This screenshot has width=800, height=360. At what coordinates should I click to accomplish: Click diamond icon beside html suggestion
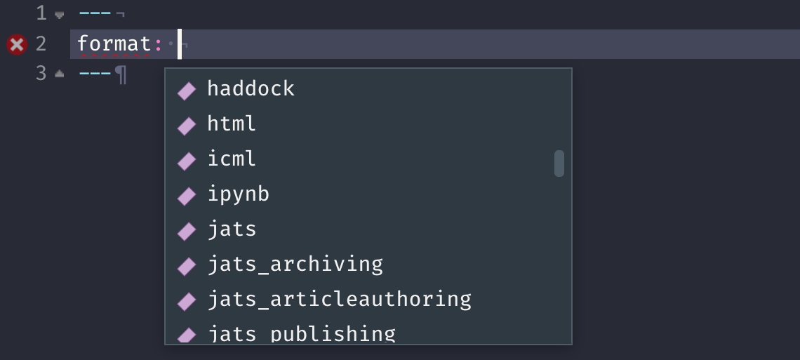coord(187,126)
